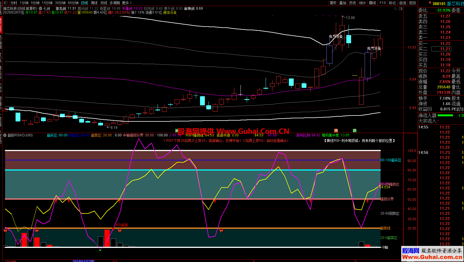
Task: Switch to the 1分钟 period
Action: click(24, 3)
